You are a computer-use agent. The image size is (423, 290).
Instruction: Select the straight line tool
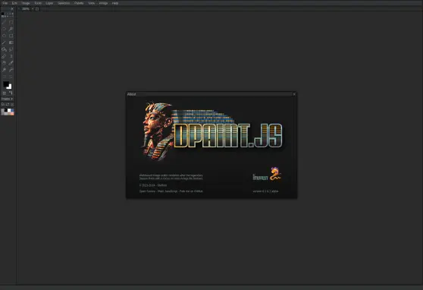[x=4, y=43]
